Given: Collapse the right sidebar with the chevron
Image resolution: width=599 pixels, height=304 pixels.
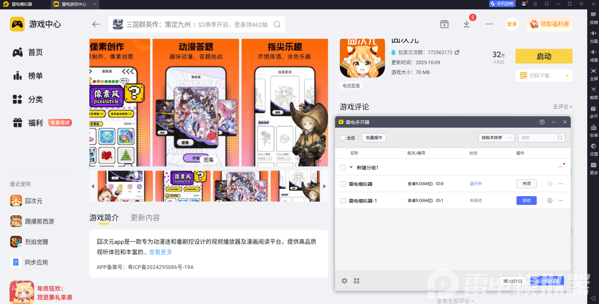Looking at the screenshot, I should pyautogui.click(x=594, y=4).
